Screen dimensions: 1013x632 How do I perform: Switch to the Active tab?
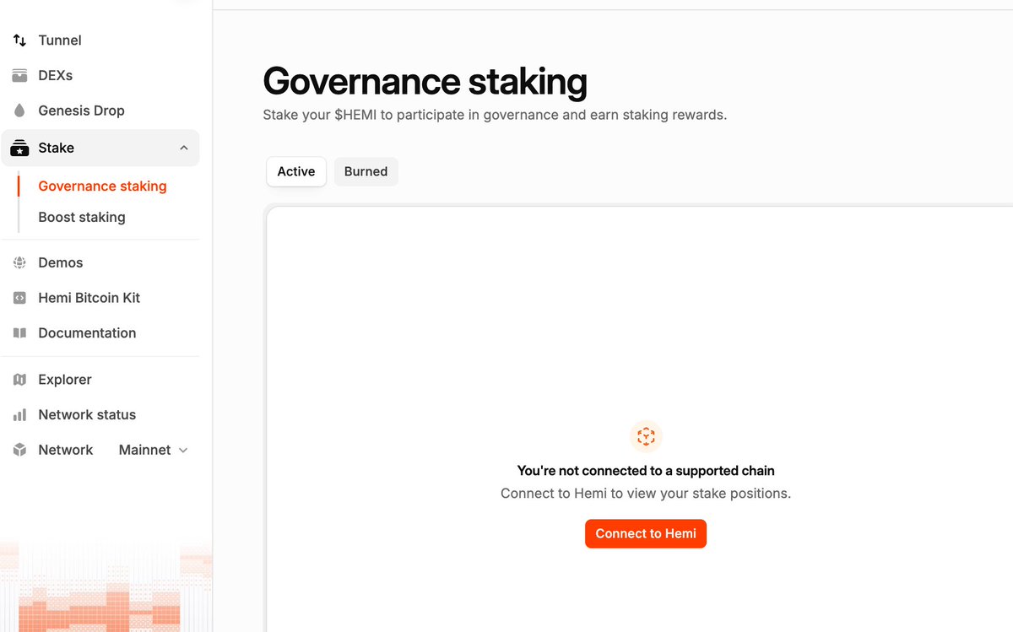click(x=296, y=171)
